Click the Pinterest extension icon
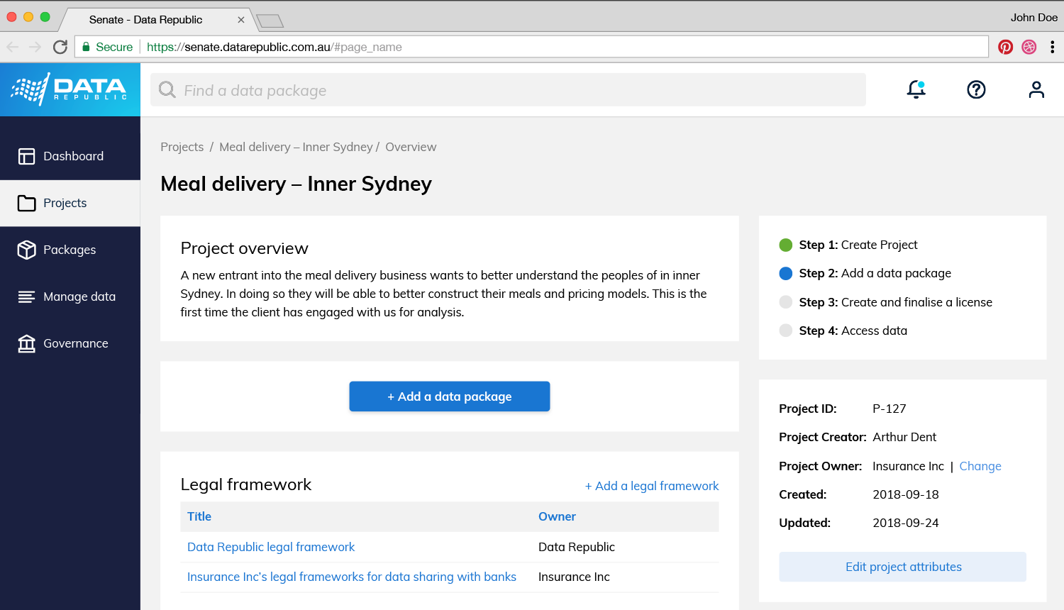The height and width of the screenshot is (610, 1064). tap(1005, 47)
